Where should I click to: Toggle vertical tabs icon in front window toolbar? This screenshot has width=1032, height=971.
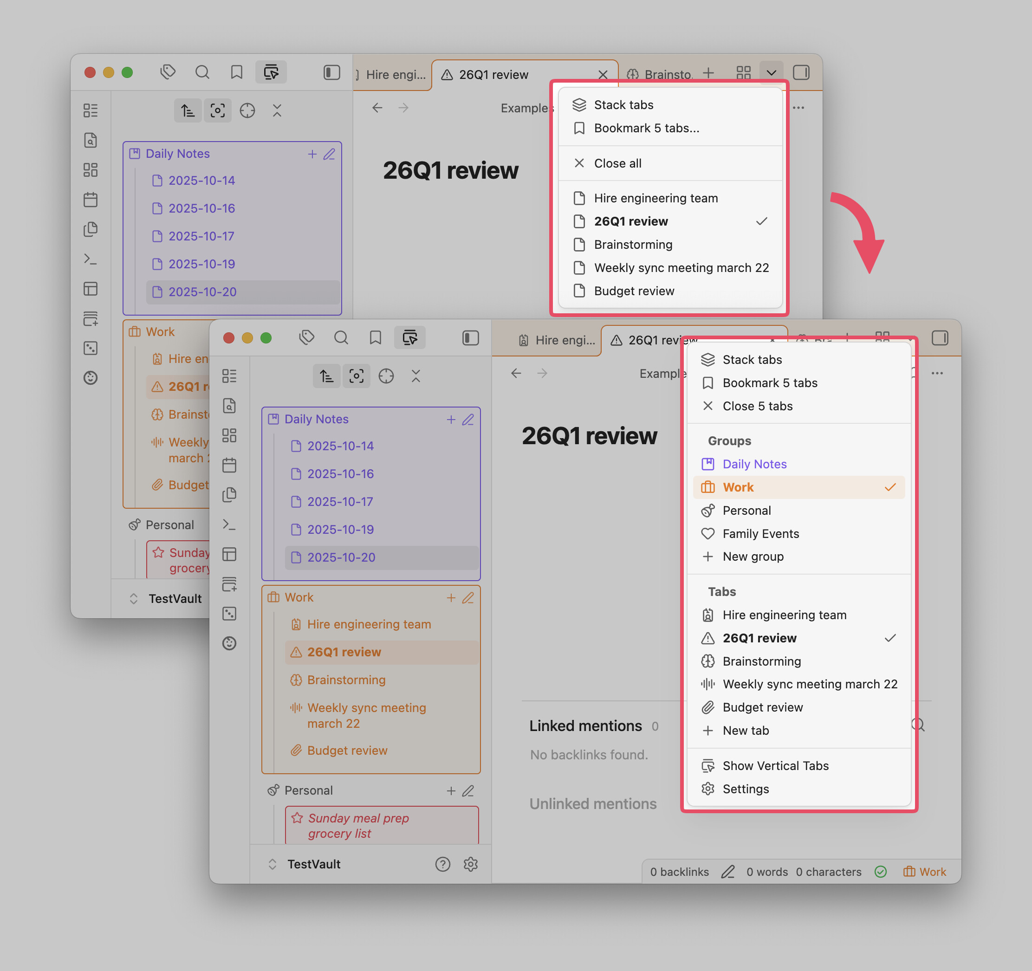click(x=410, y=338)
